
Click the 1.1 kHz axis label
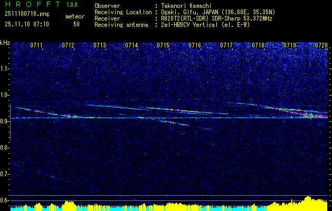5,68
